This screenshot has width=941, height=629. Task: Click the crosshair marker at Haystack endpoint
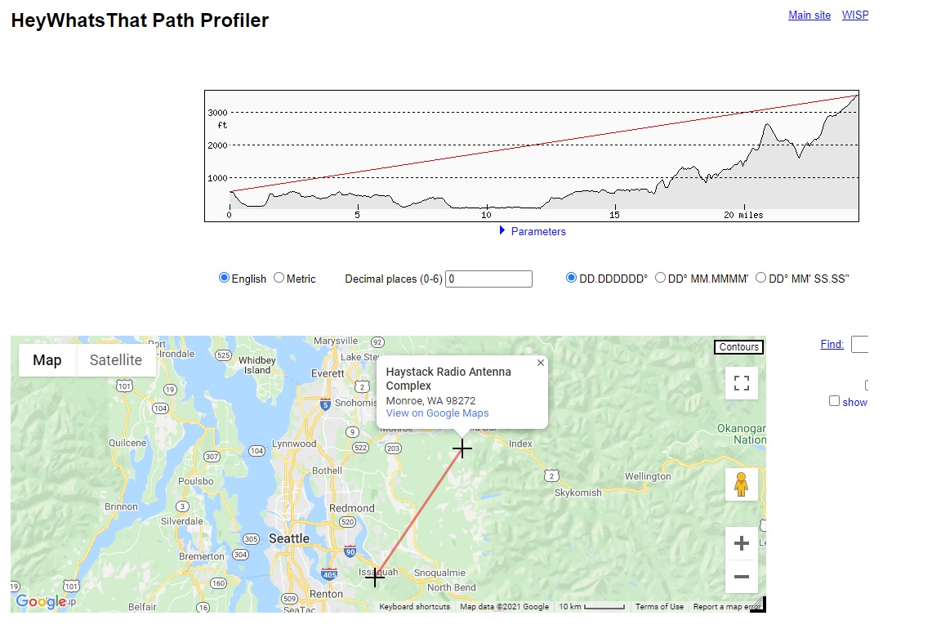(462, 448)
